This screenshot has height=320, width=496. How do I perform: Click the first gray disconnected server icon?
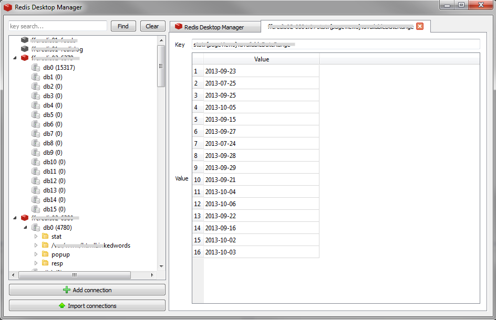click(x=25, y=40)
